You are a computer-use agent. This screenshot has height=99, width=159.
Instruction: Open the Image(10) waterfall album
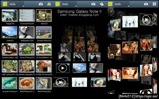[10, 15]
